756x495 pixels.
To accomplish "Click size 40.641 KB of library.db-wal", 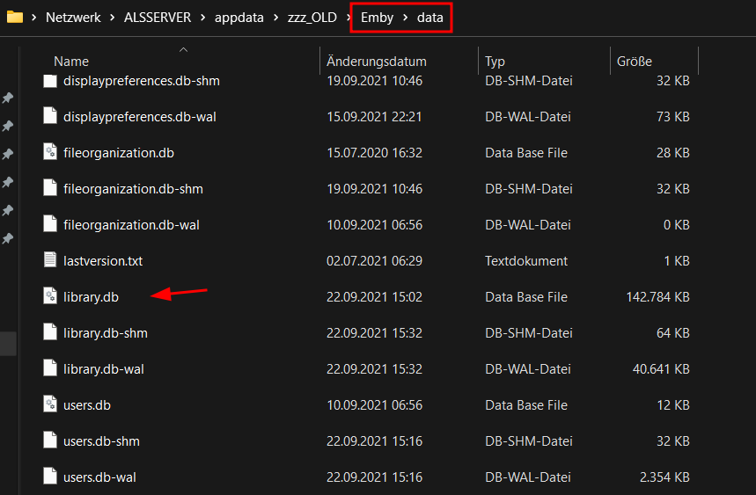I will pos(661,369).
